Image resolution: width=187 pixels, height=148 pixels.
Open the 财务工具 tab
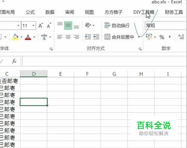[x=174, y=12]
